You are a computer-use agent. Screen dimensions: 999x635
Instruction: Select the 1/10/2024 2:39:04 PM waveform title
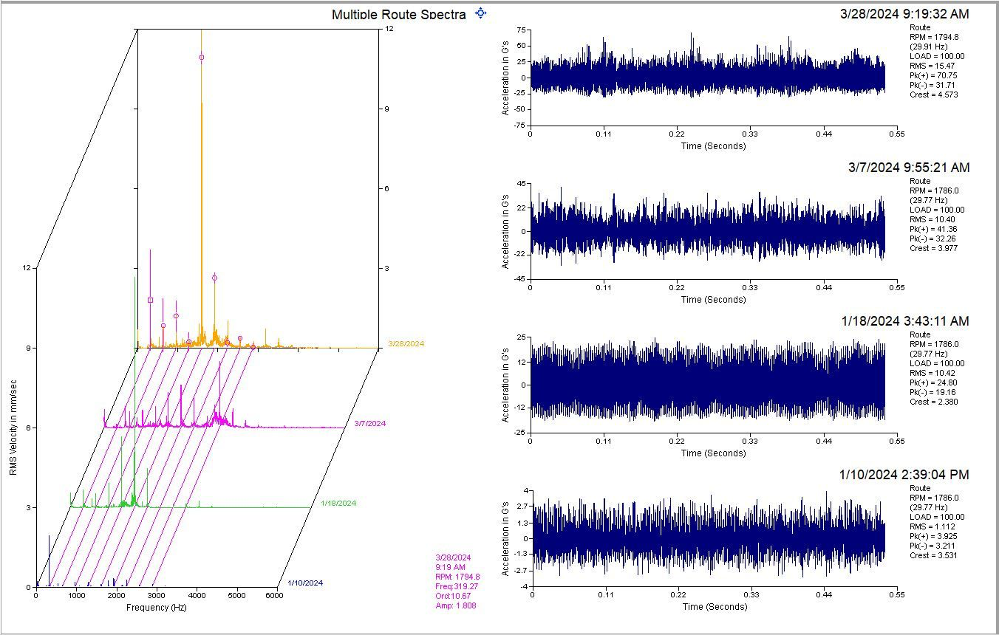[x=905, y=475]
